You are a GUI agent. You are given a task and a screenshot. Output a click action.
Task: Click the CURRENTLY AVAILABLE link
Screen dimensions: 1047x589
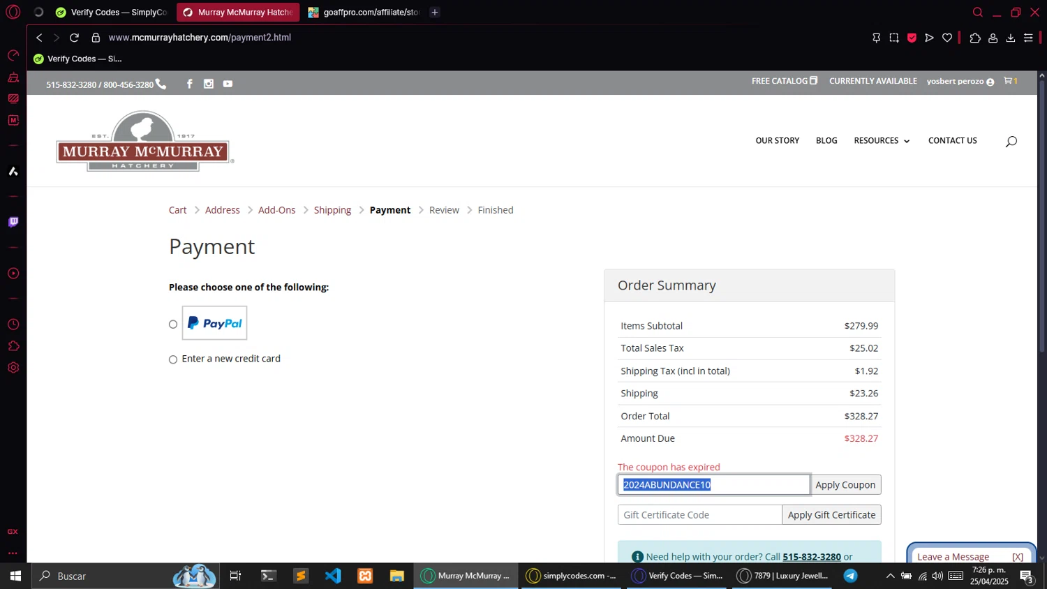tap(872, 81)
